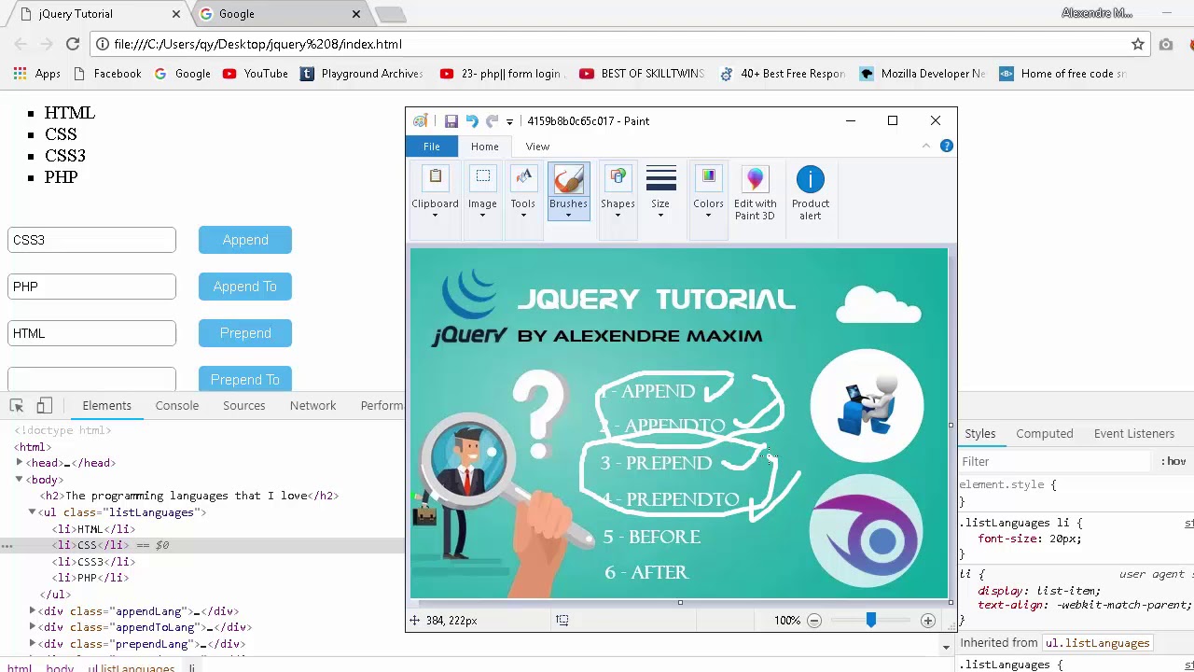Click the Redo icon in Paint title bar
Screen dimensions: 1194x672
(492, 120)
